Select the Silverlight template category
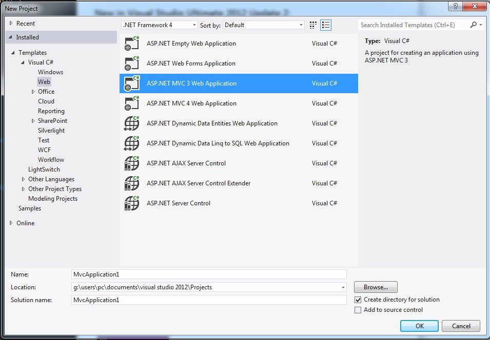The height and width of the screenshot is (340, 490). coord(51,131)
